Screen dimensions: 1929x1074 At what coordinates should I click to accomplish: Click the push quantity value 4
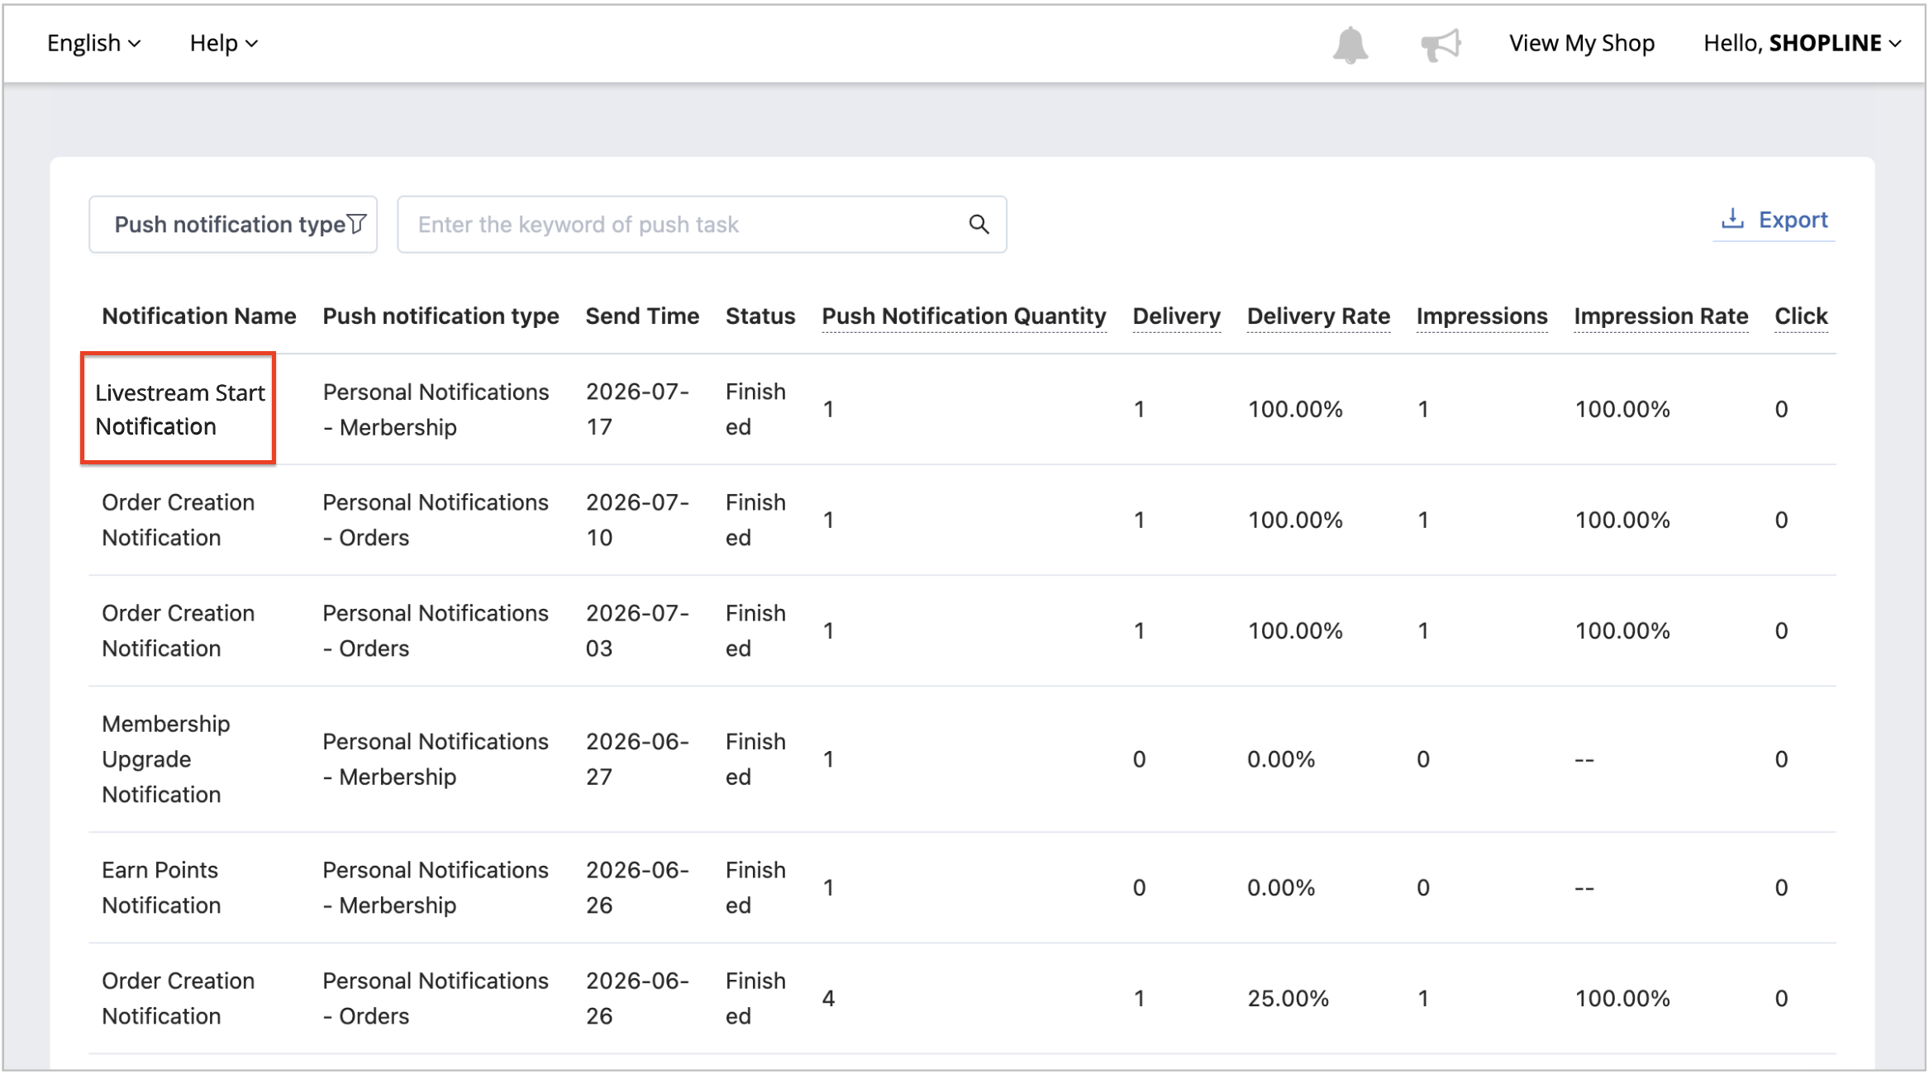point(828,999)
